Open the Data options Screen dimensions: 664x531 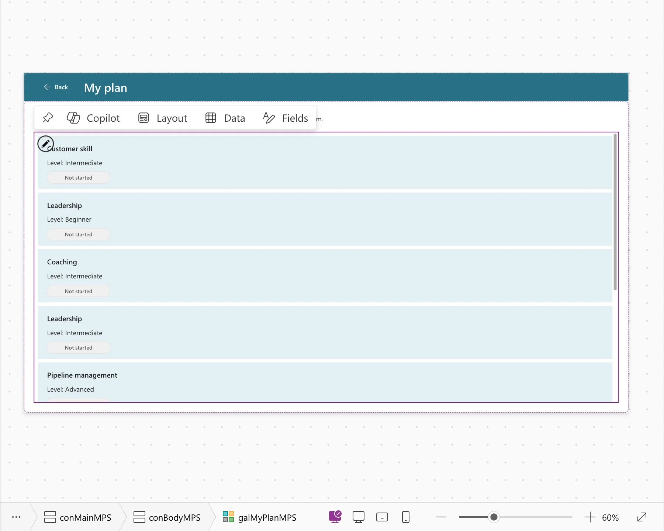[225, 118]
